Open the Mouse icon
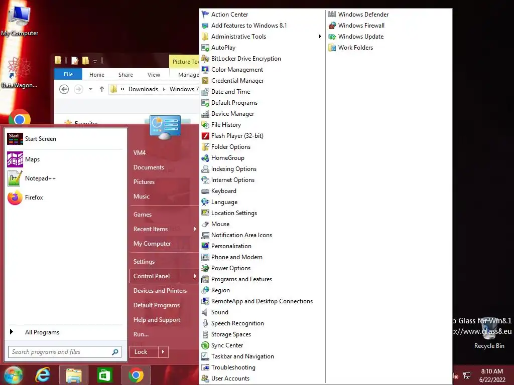514x385 pixels. pyautogui.click(x=205, y=224)
